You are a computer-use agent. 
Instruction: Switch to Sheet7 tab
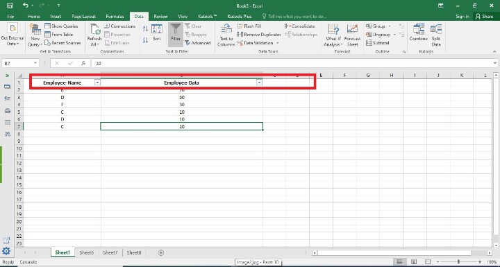[x=110, y=252]
